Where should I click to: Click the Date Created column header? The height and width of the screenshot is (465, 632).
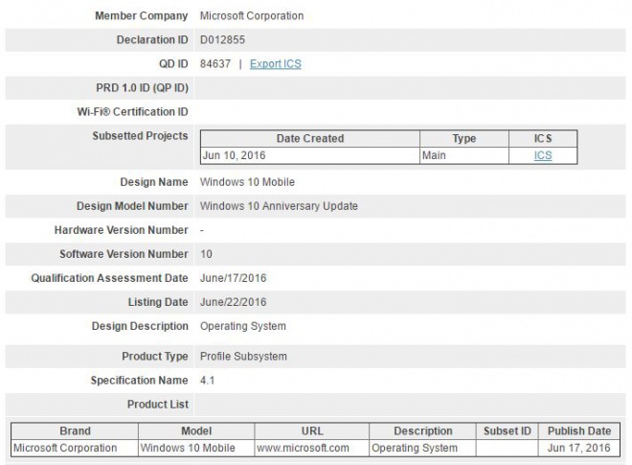click(309, 139)
